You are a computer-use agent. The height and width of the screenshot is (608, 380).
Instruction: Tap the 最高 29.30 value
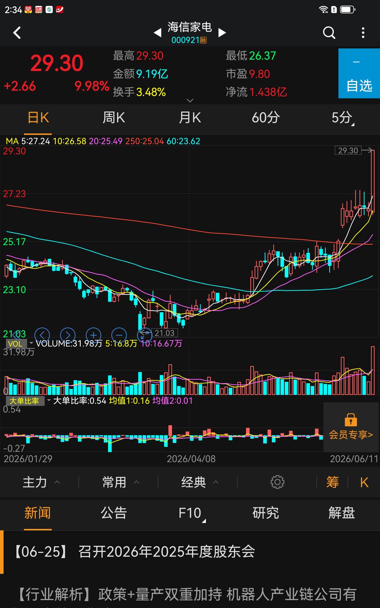click(150, 56)
